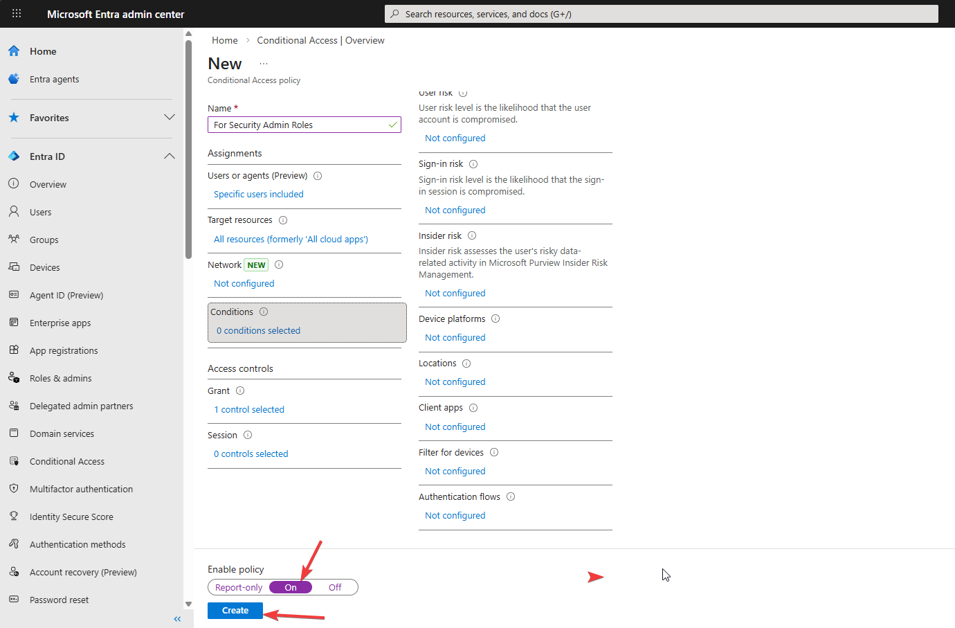Click the Multifactor authentication shield icon
955x628 pixels.
coord(14,488)
